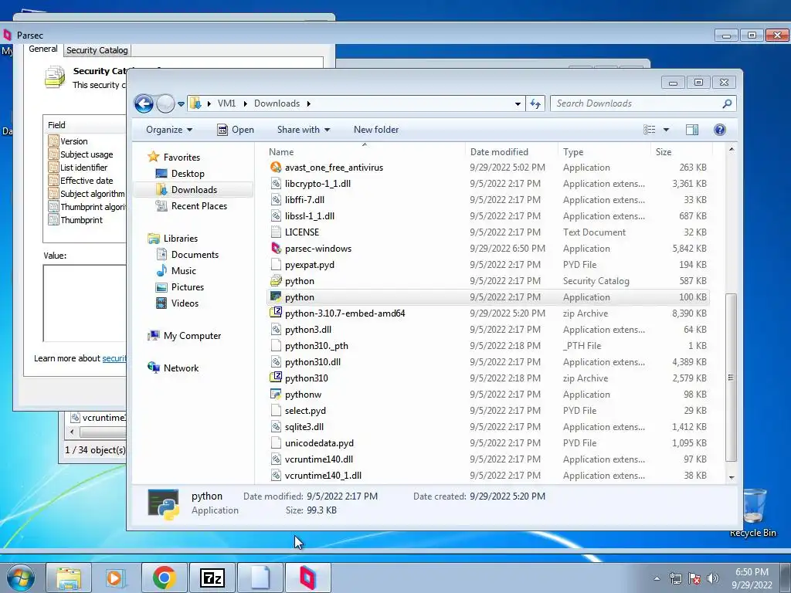Open the Organize menu

[x=169, y=130]
